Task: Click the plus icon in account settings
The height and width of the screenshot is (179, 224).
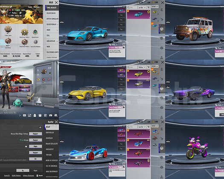Action: tap(40, 127)
